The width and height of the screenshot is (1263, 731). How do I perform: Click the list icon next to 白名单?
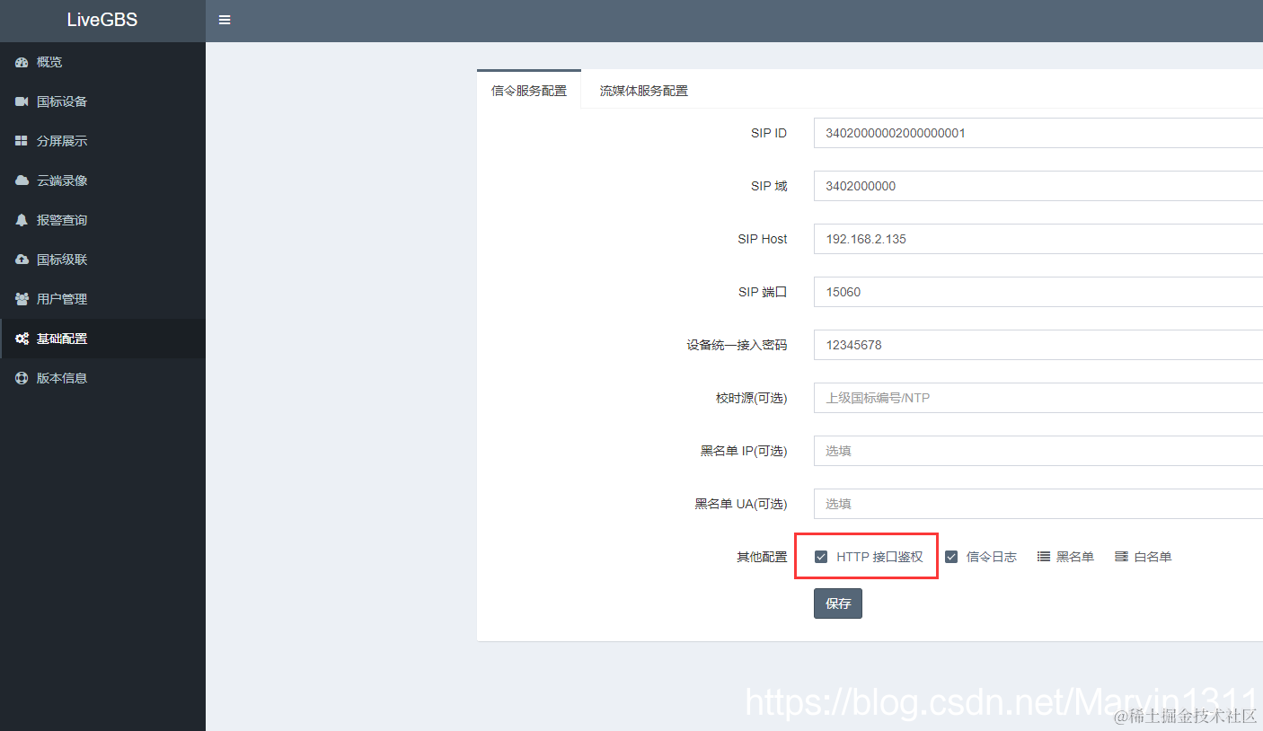(x=1121, y=557)
